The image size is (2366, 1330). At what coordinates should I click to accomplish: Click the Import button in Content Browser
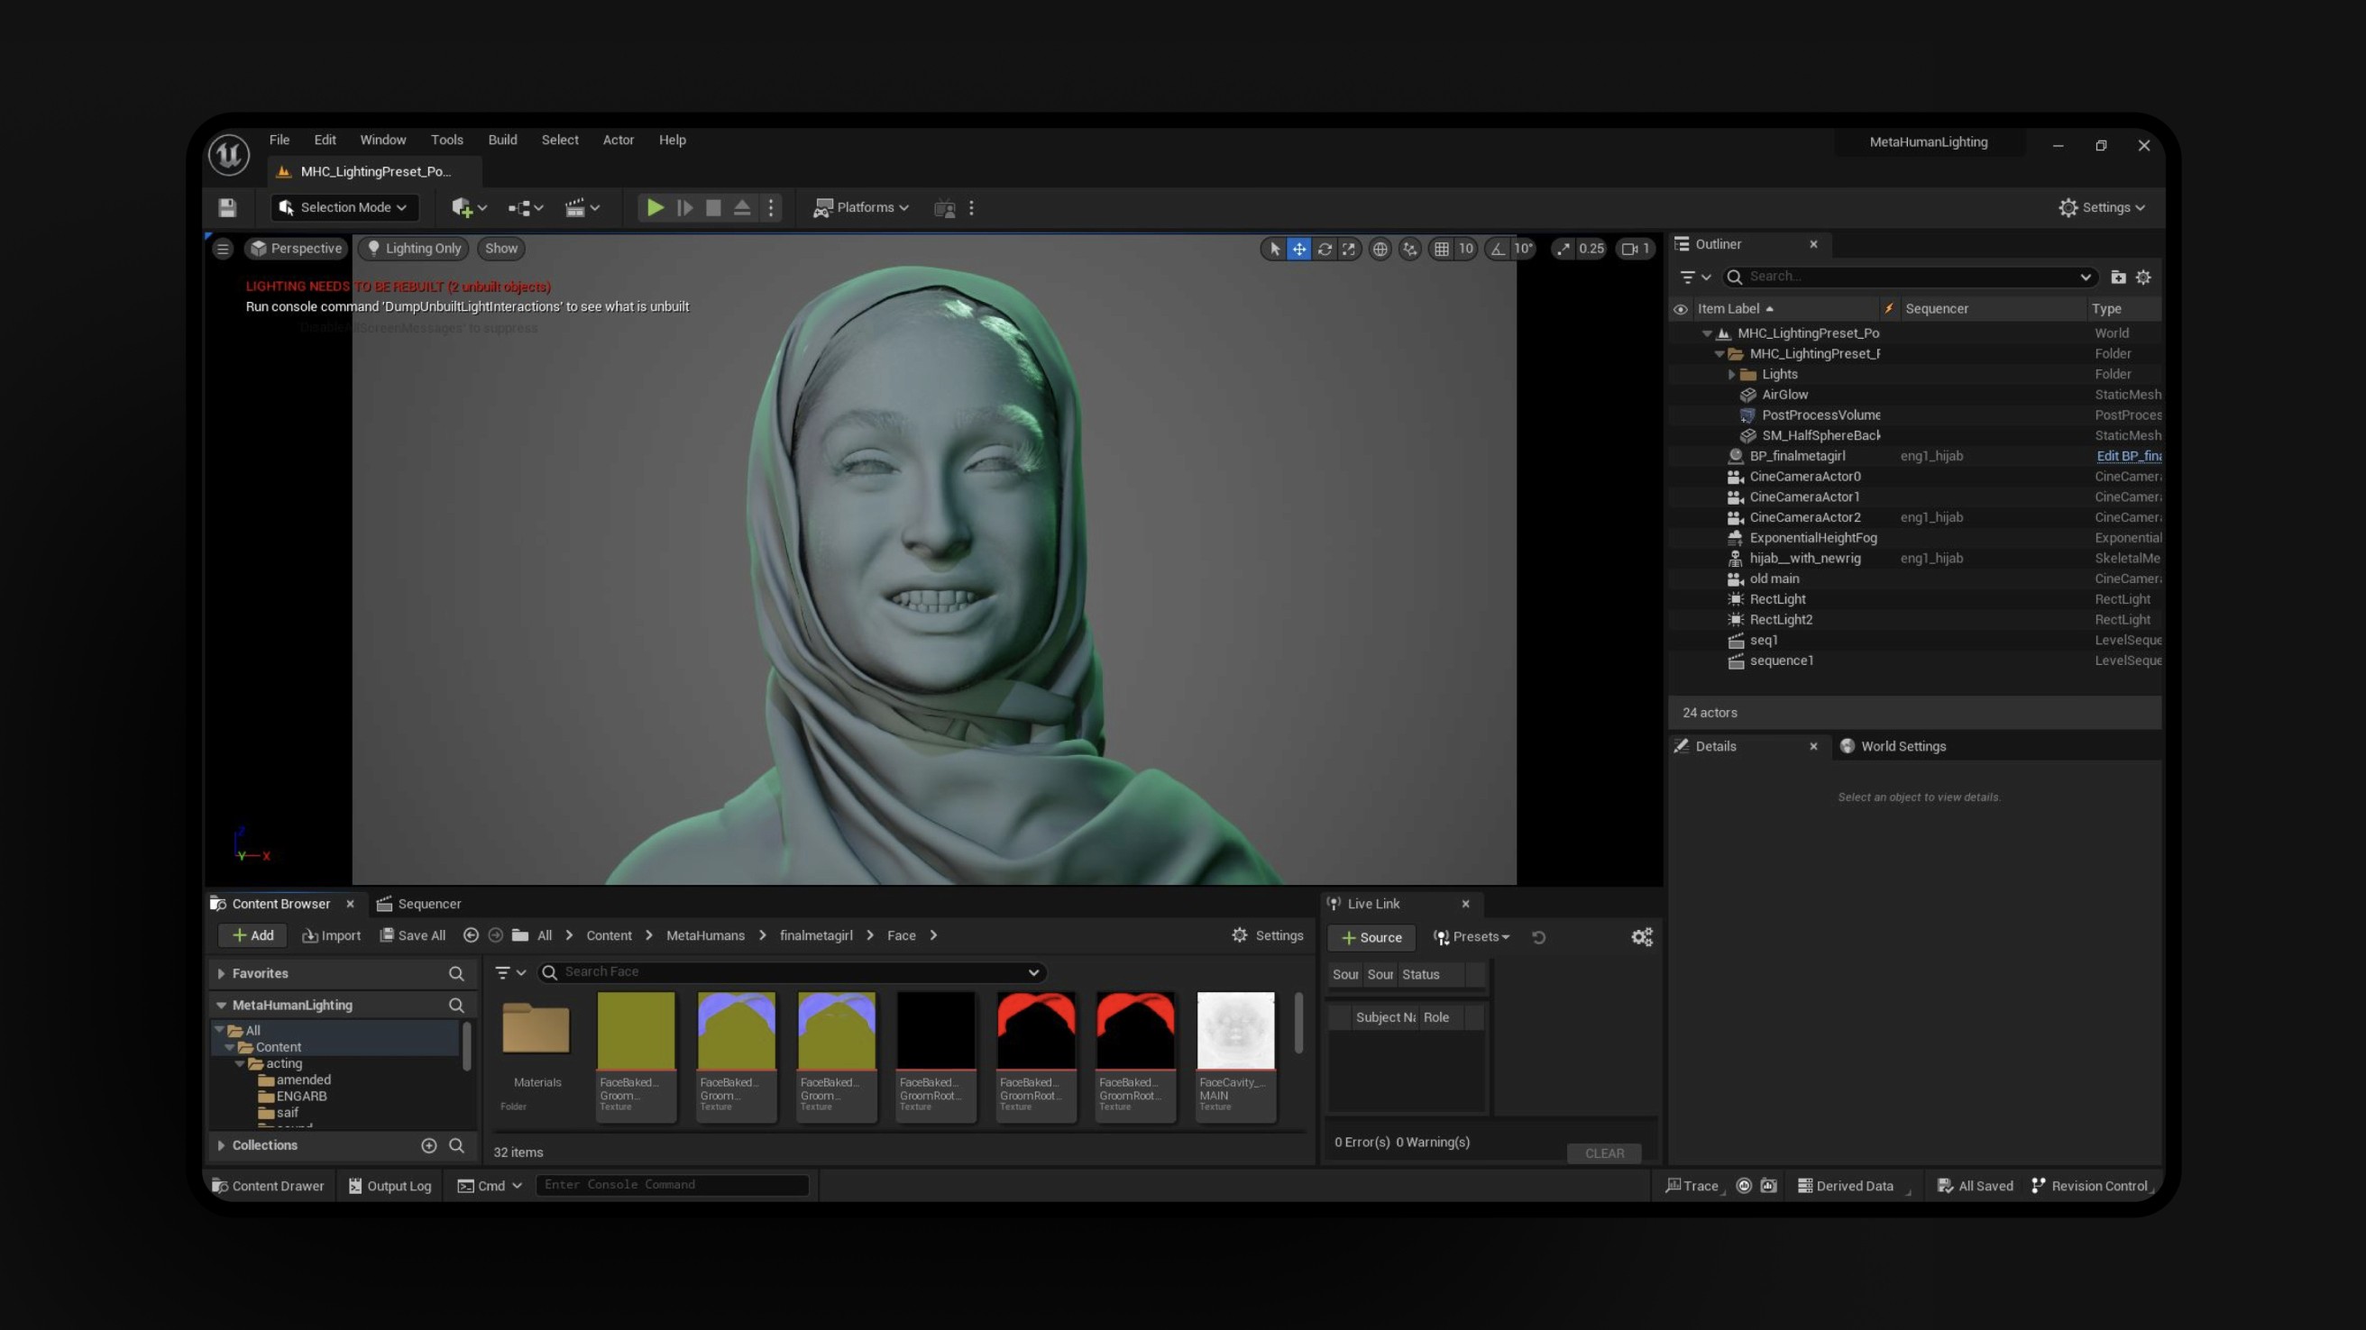point(332,935)
